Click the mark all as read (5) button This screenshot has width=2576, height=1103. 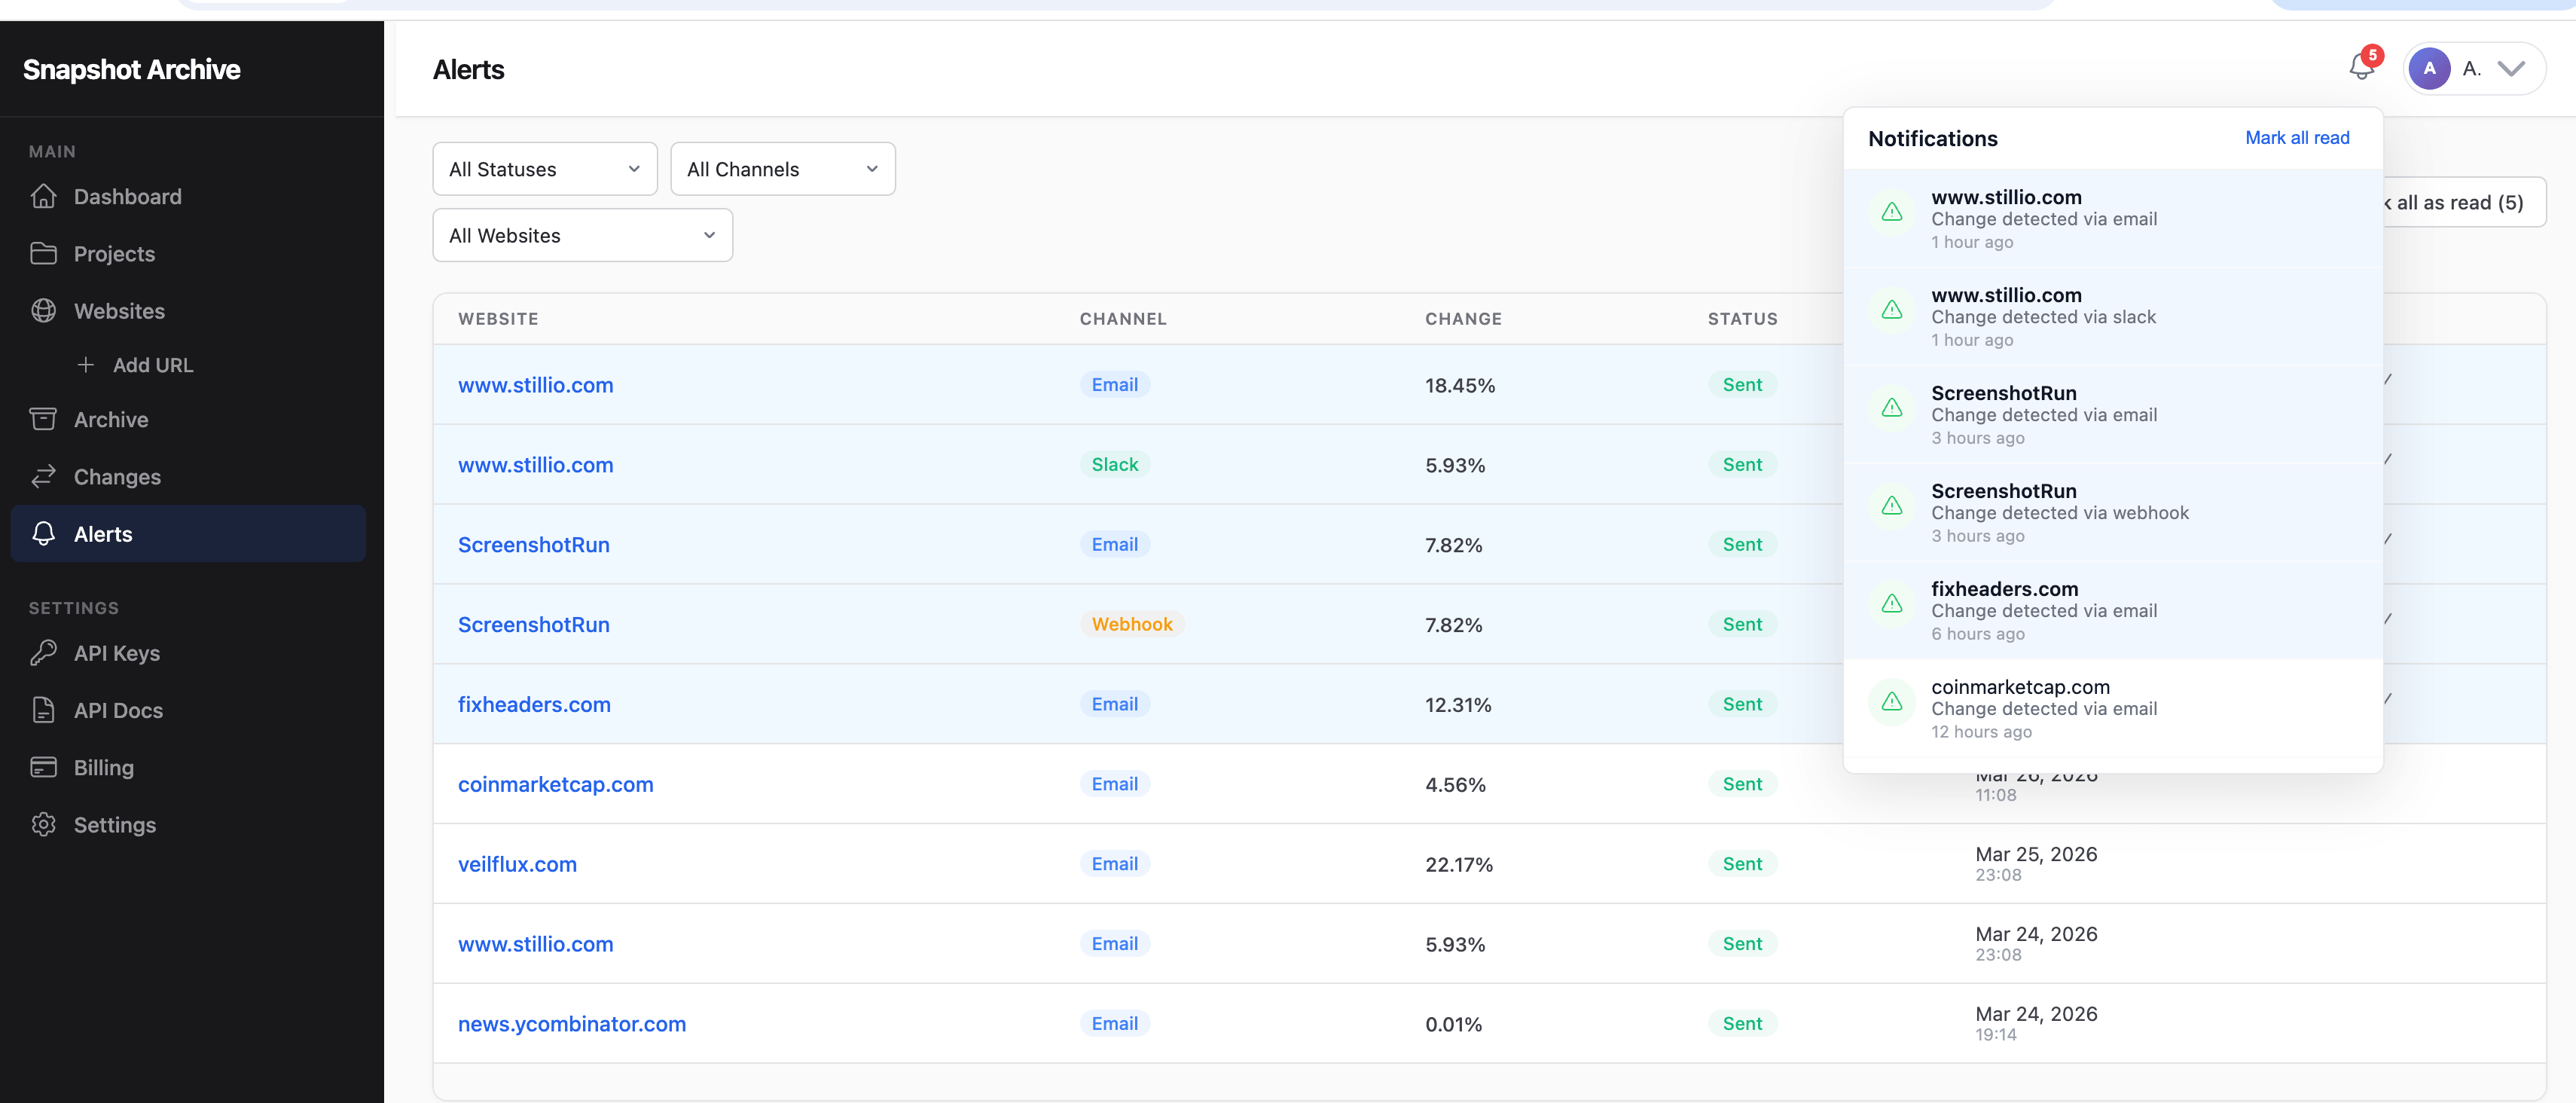point(2464,202)
